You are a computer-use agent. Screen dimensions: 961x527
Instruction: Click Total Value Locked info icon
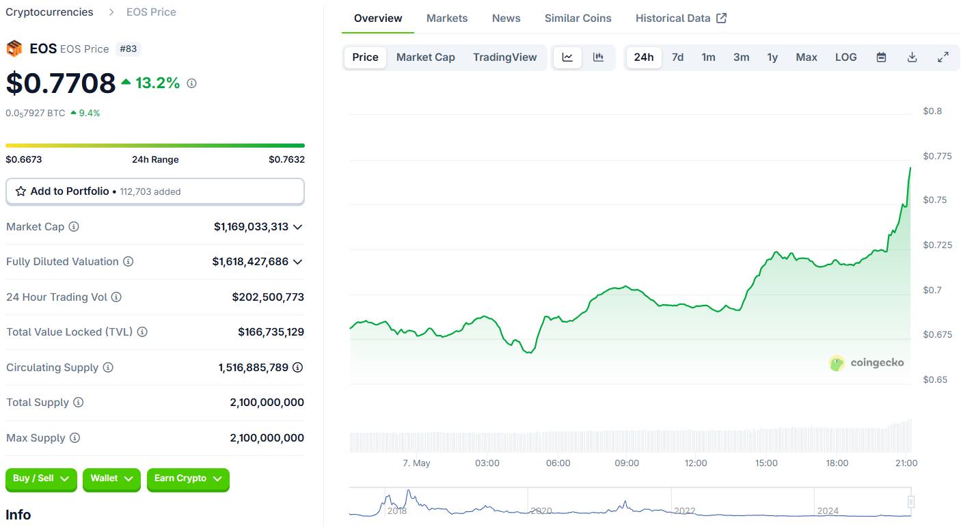[x=142, y=332]
